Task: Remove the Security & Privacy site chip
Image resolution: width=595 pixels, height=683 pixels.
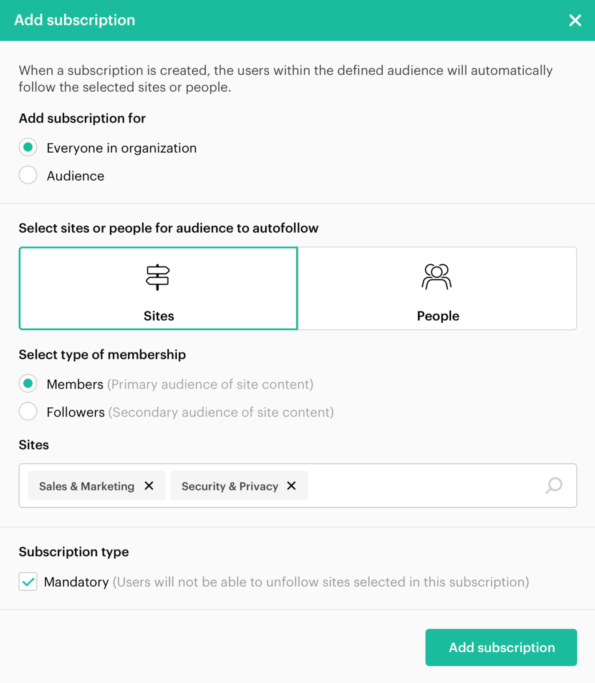Action: (x=291, y=486)
